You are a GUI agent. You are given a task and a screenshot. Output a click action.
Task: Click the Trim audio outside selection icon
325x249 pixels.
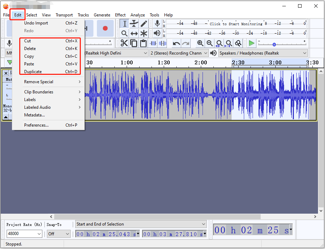pos(153,43)
